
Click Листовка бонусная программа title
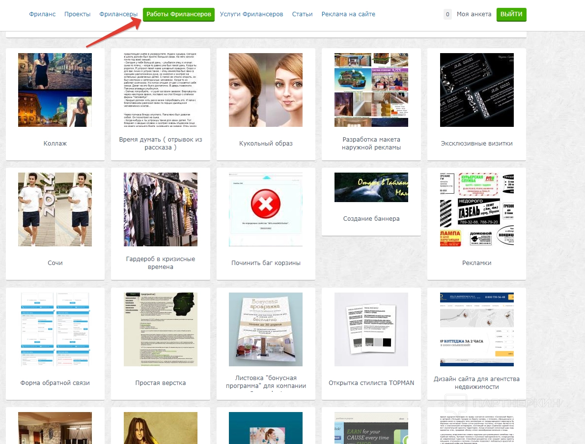tap(266, 383)
